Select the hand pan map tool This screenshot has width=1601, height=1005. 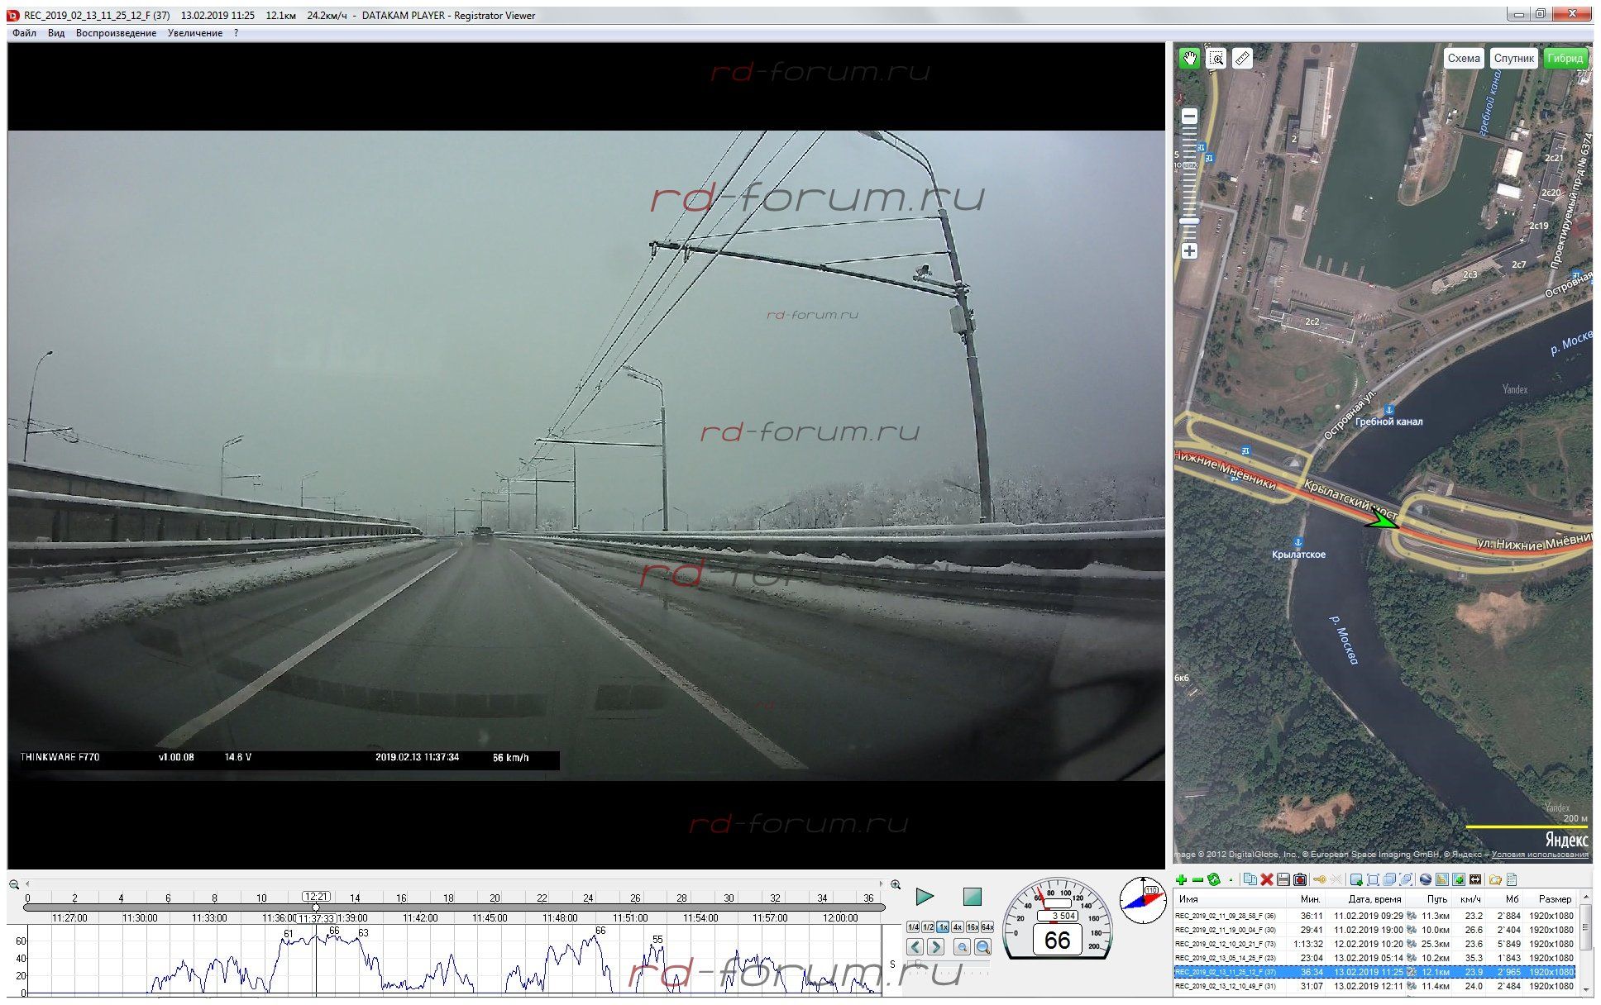point(1189,58)
